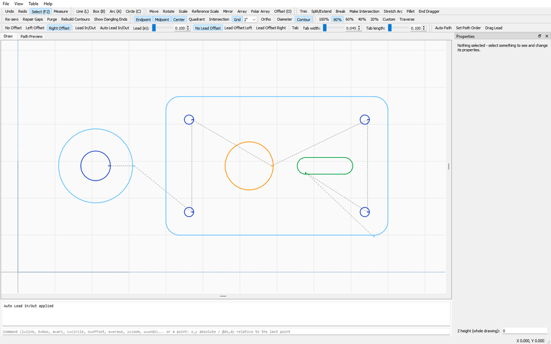The image size is (551, 344).
Task: Toggle Center snap
Action: pyautogui.click(x=179, y=20)
